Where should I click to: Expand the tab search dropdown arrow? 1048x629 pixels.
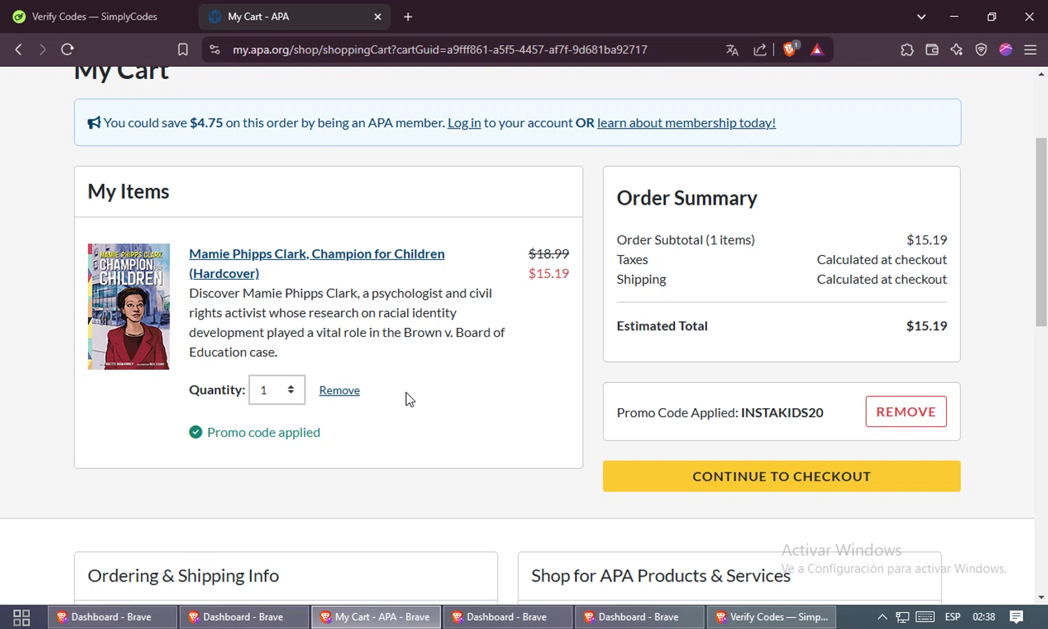coord(922,17)
